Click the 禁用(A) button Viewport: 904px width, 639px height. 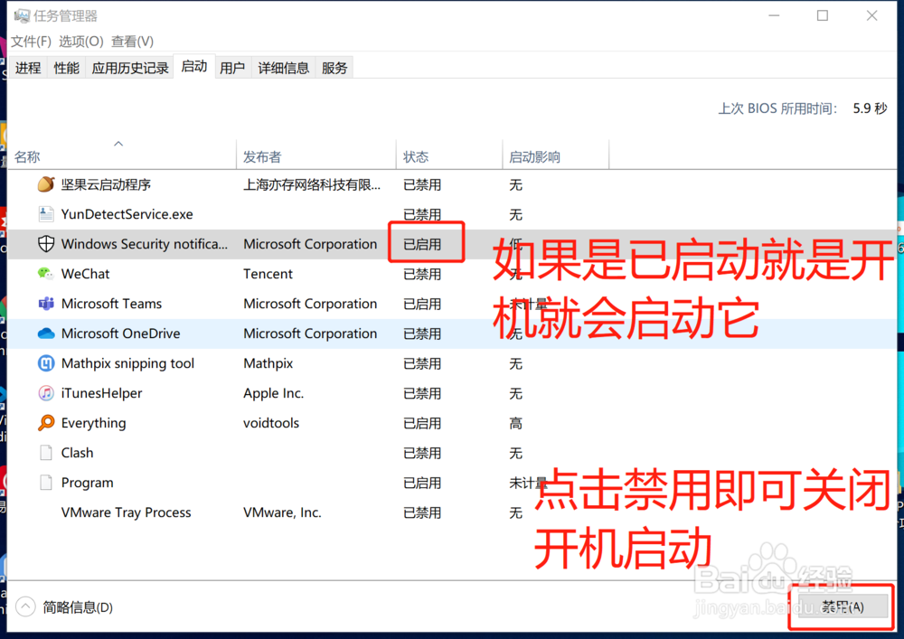pyautogui.click(x=843, y=606)
